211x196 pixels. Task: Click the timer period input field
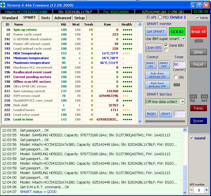(179, 64)
